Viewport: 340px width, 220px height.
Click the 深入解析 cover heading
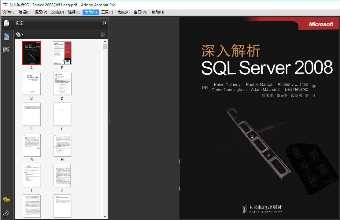[231, 51]
